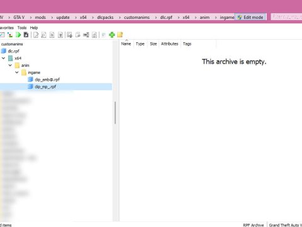This screenshot has height=227, width=302.
Task: Click the copy-document toolbar icon
Action: coord(78,35)
